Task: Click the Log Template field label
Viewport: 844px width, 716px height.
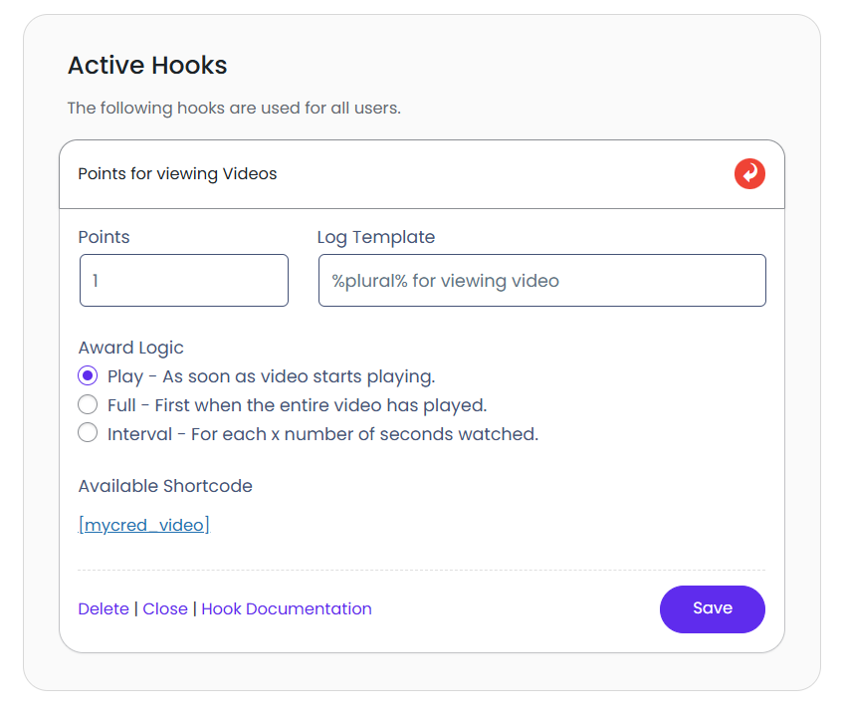Action: tap(375, 238)
